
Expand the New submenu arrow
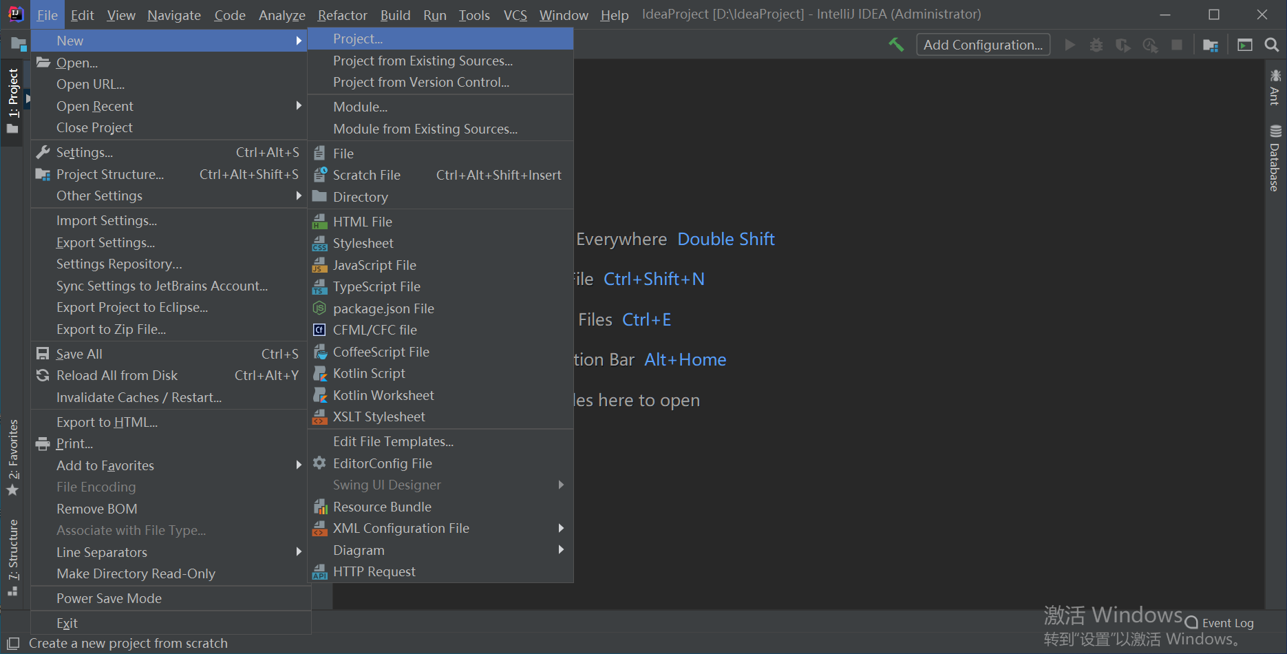coord(299,41)
